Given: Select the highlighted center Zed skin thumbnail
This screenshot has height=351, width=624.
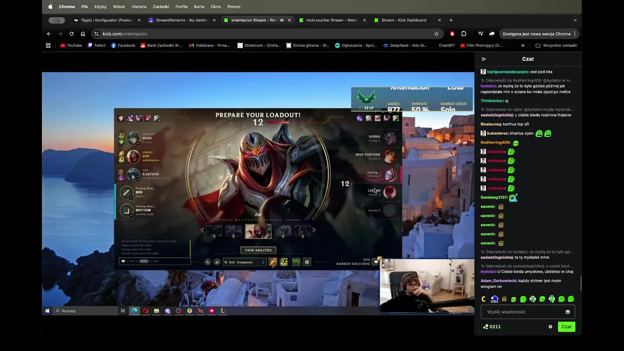Looking at the screenshot, I should (258, 231).
